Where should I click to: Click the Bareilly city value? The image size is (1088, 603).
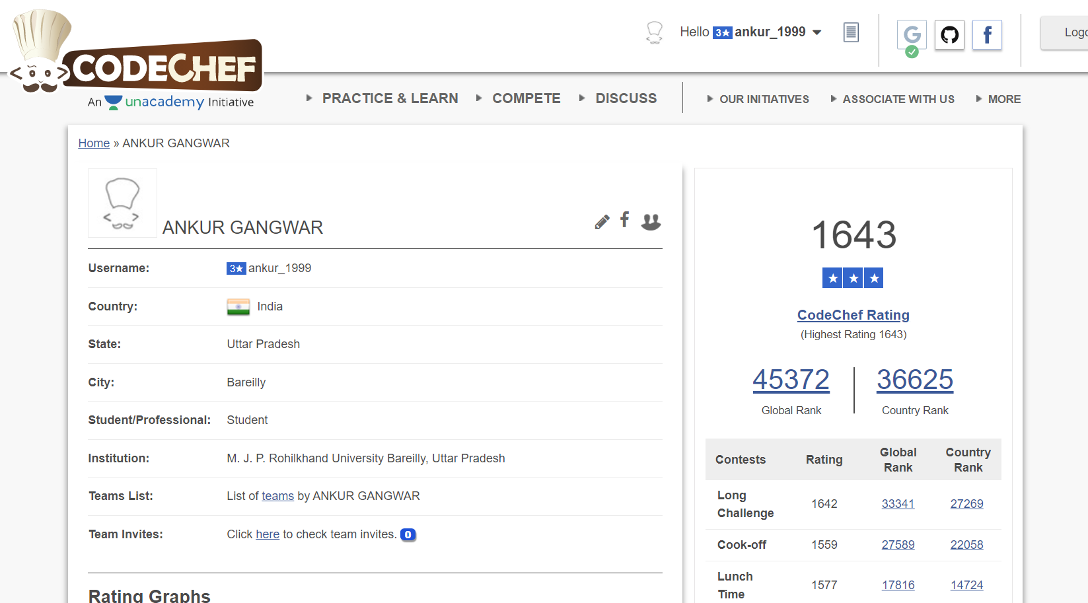click(x=246, y=382)
